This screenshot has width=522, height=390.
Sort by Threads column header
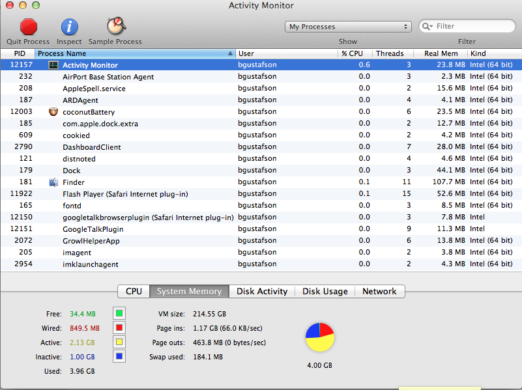click(x=392, y=53)
